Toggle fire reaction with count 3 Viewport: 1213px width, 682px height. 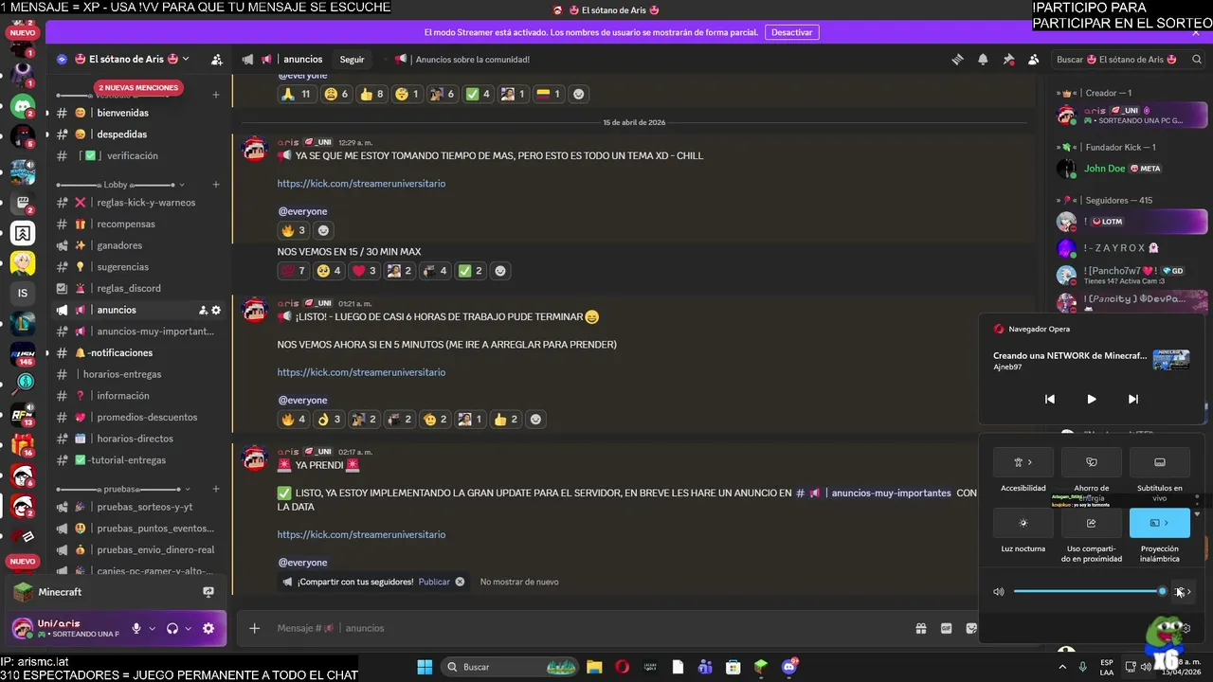coord(293,230)
